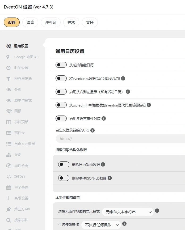This screenshot has height=230, width=185.
Task: Click the card icon for 事件卡
Action: click(9, 133)
